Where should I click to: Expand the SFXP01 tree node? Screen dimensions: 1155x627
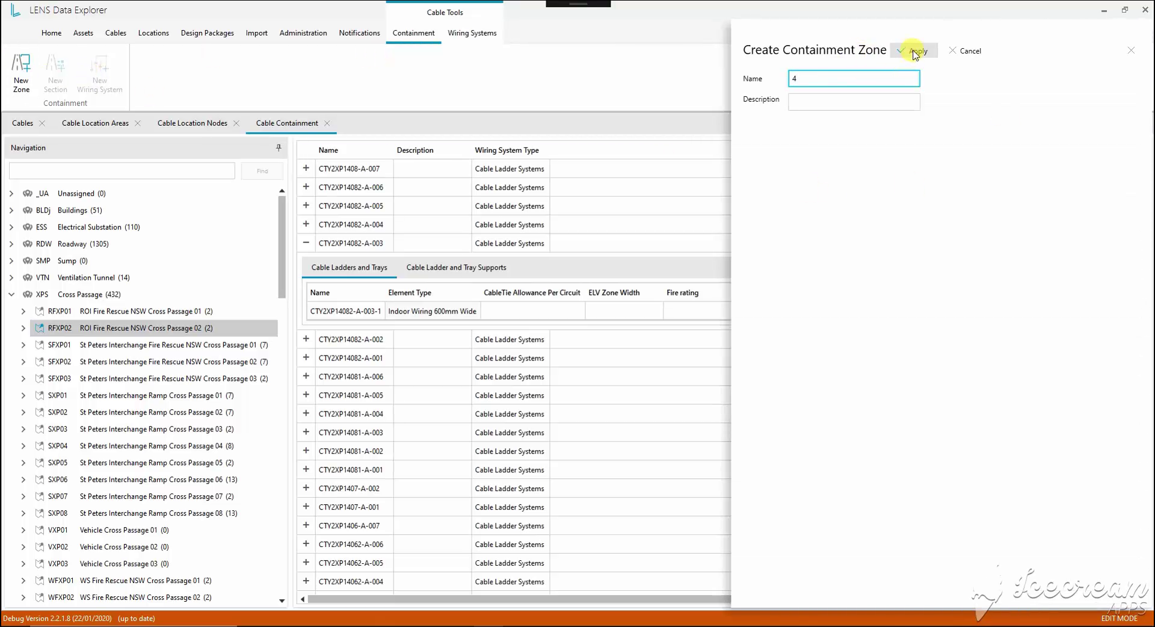pos(23,345)
